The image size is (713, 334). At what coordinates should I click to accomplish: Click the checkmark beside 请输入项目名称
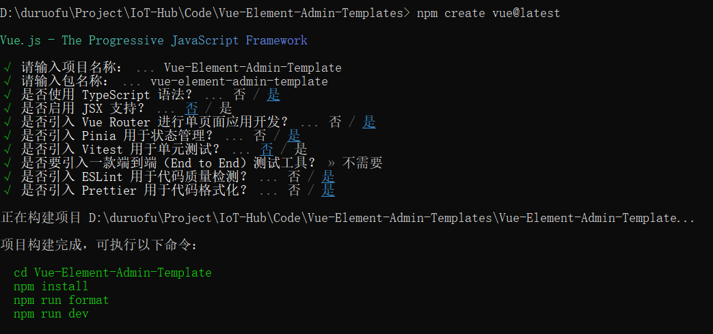[7, 68]
